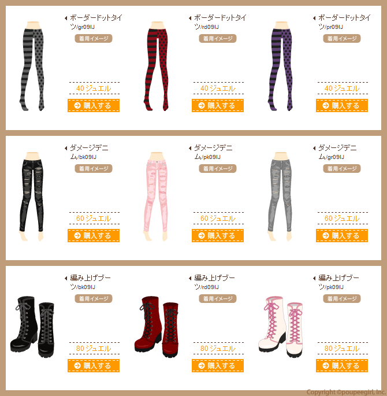Buy the gr09IJ tights for 40 jewels
Image resolution: width=387 pixels, height=396 pixels.
click(94, 106)
